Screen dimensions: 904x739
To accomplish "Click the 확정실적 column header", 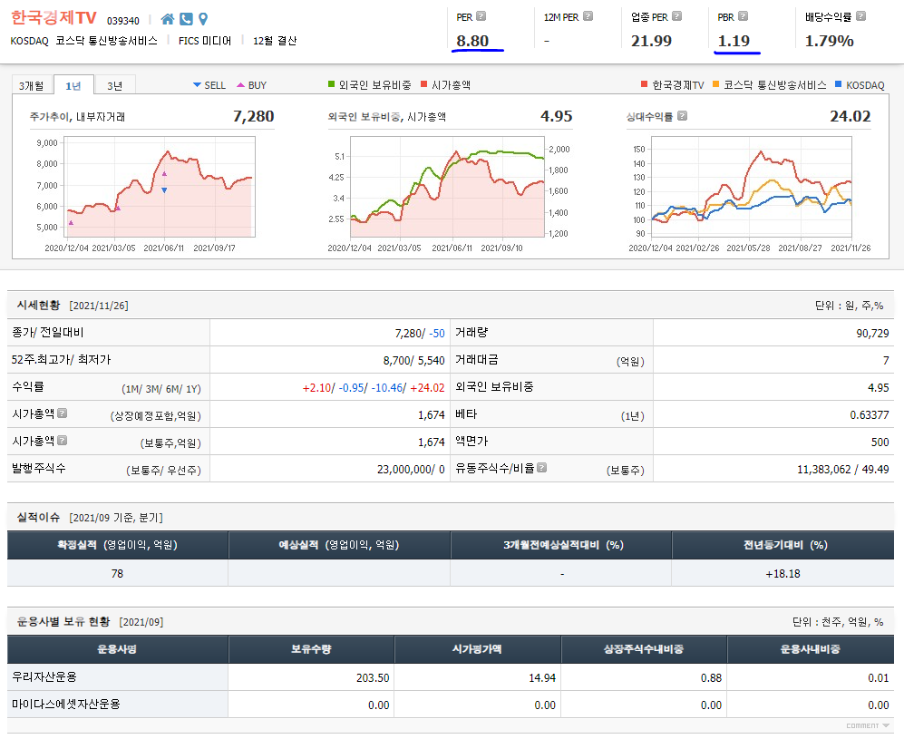I will click(118, 545).
